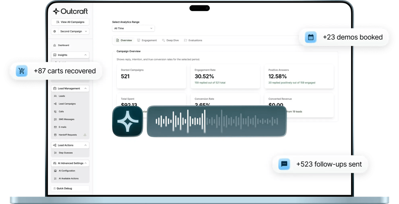Click the calendar icon in demos booked badge
Image resolution: width=399 pixels, height=204 pixels.
311,37
